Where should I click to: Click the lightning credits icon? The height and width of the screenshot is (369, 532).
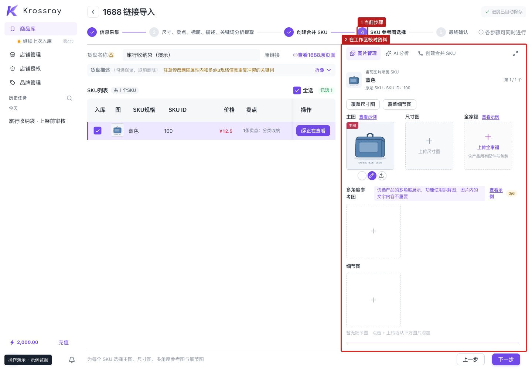[x=12, y=342]
